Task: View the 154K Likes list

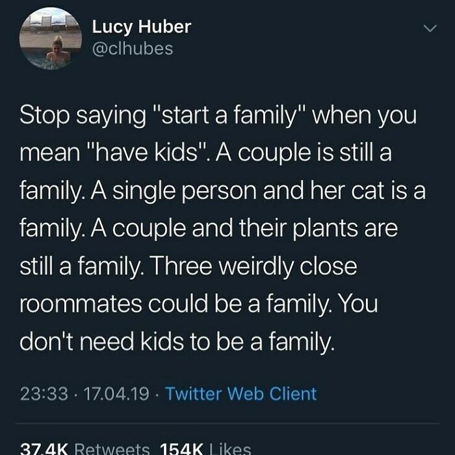Action: tap(205, 448)
